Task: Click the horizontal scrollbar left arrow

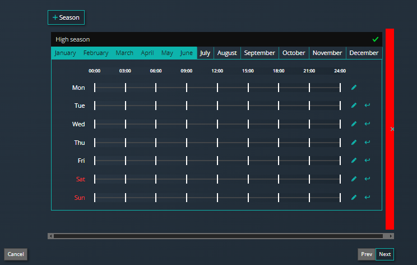Action: click(50, 236)
